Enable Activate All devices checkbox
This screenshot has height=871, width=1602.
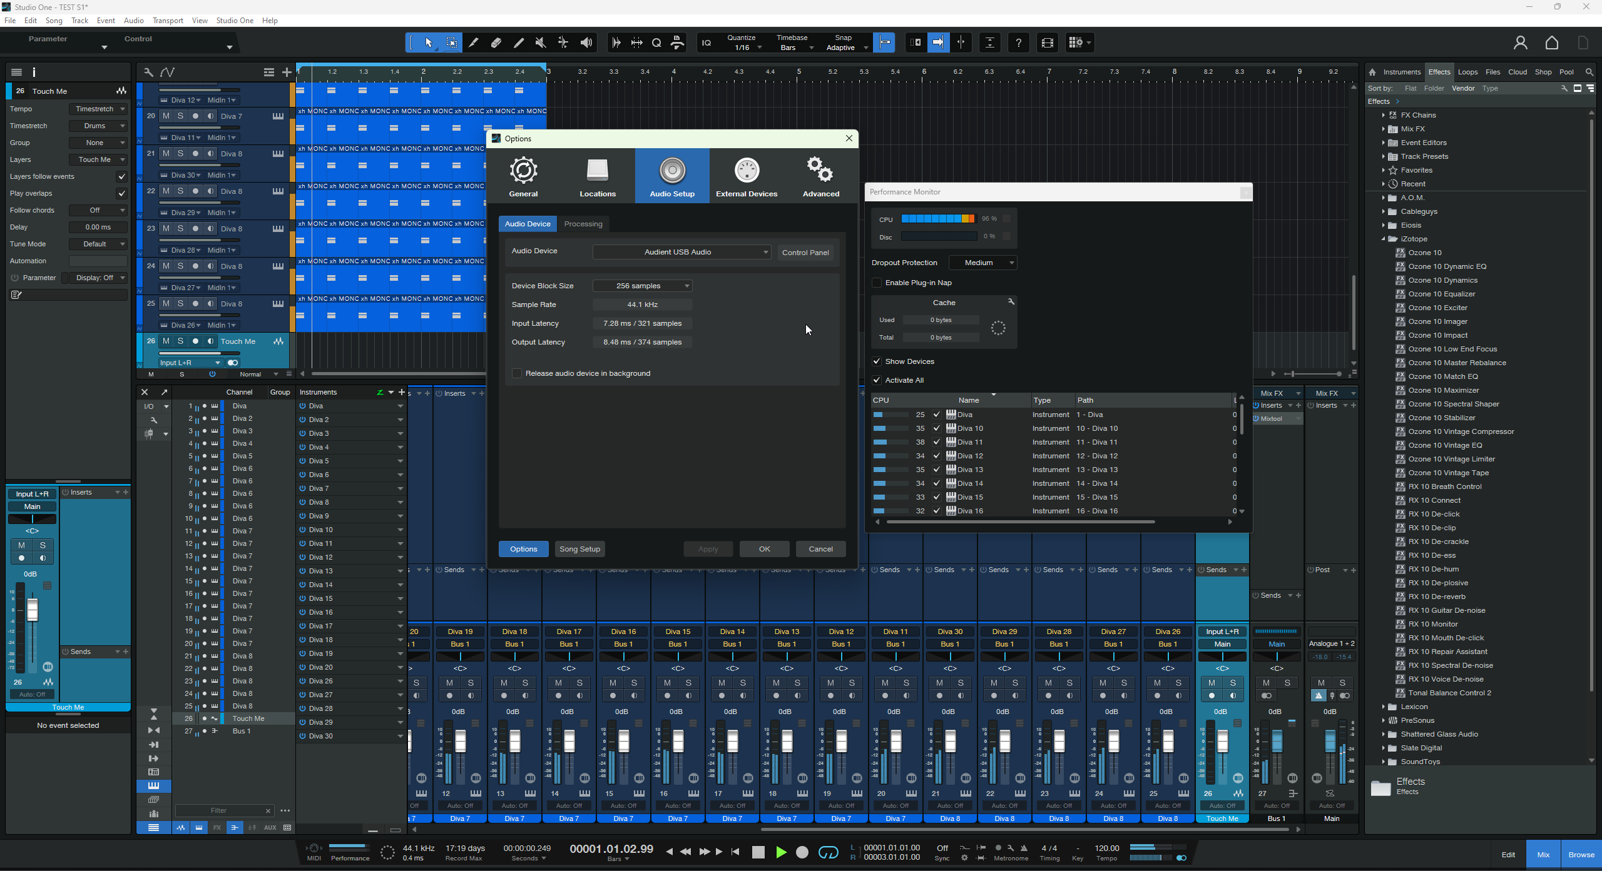click(x=877, y=380)
